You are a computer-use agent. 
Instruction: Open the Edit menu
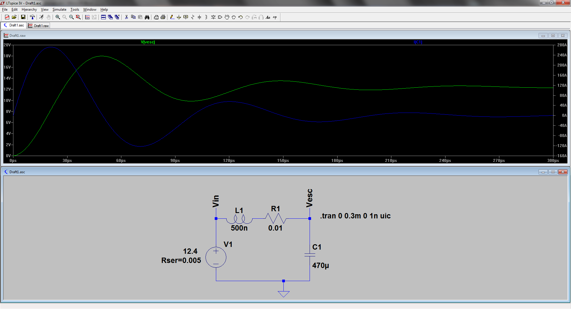(15, 10)
